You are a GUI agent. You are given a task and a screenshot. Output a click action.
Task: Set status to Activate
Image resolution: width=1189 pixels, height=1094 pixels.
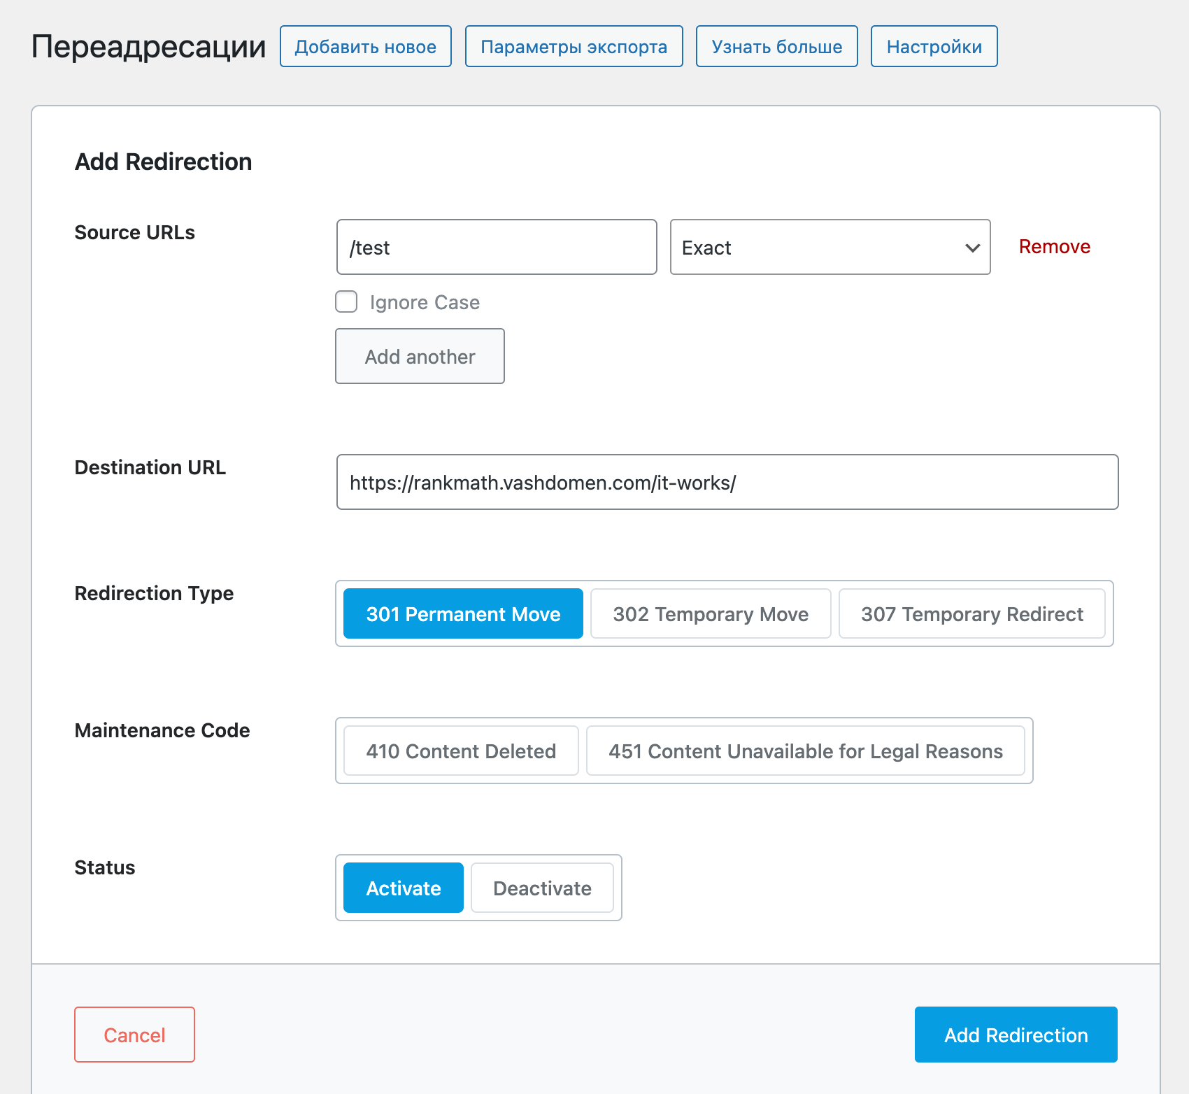pyautogui.click(x=404, y=888)
